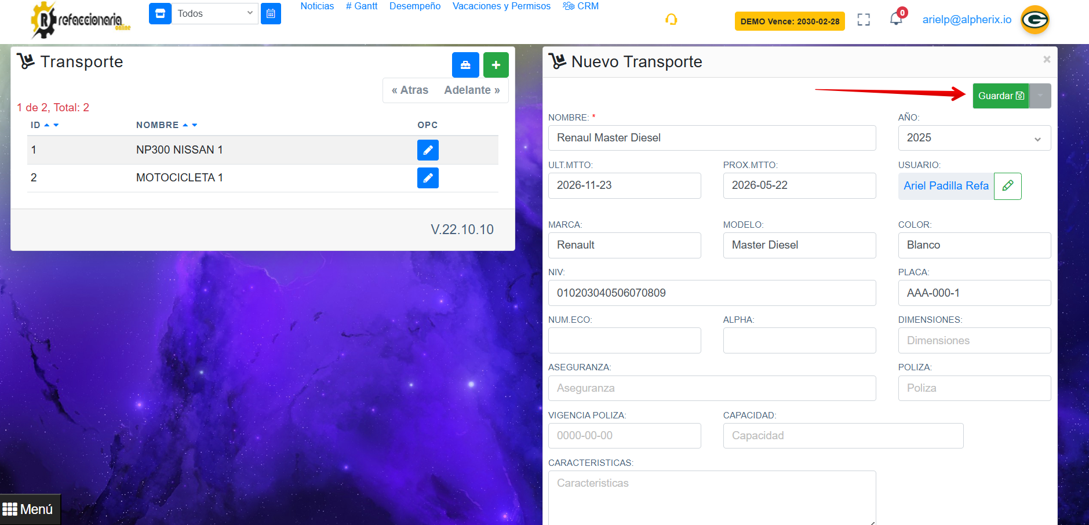
Task: Edit the NP300 NISSAN 1 row
Action: point(427,150)
